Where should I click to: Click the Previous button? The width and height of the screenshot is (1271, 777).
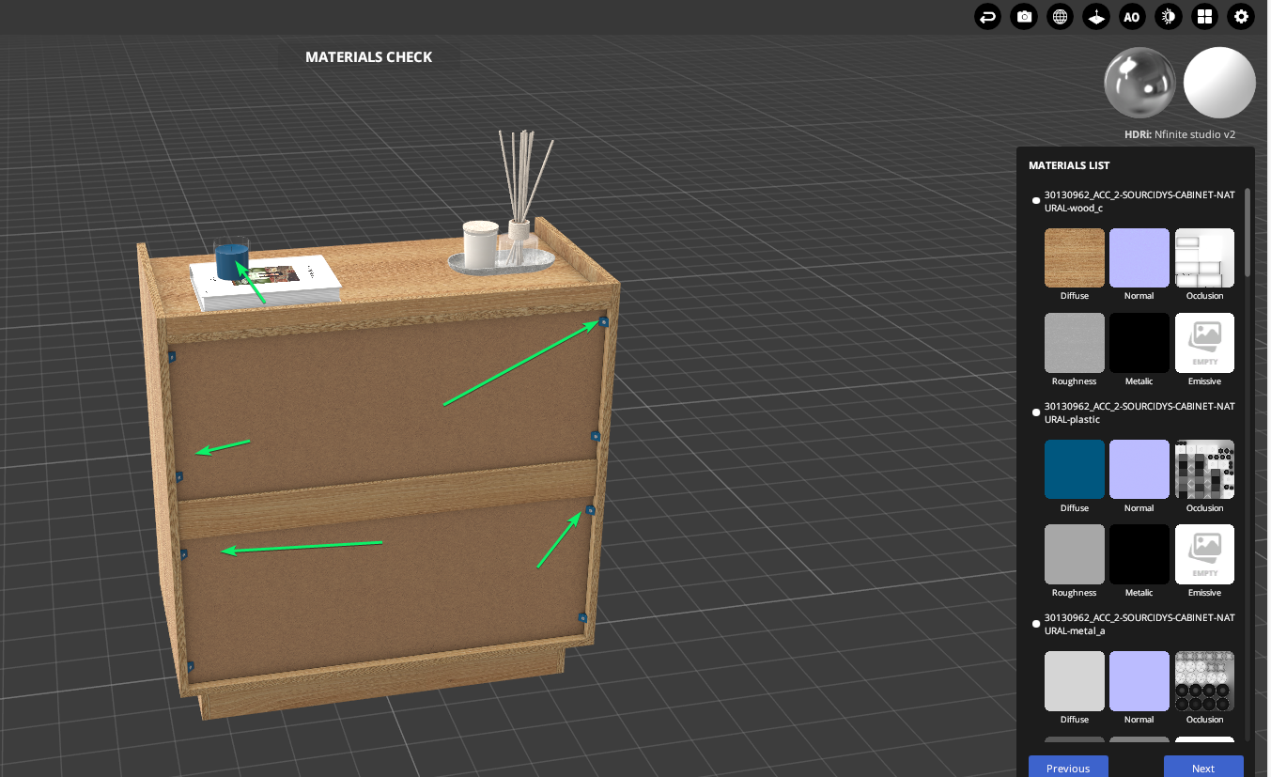pyautogui.click(x=1068, y=767)
